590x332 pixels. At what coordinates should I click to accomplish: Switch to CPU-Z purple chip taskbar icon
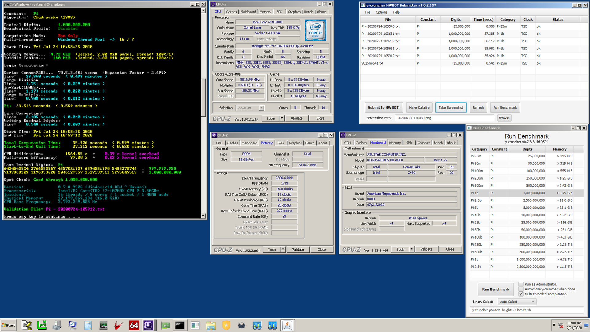pyautogui.click(x=148, y=325)
